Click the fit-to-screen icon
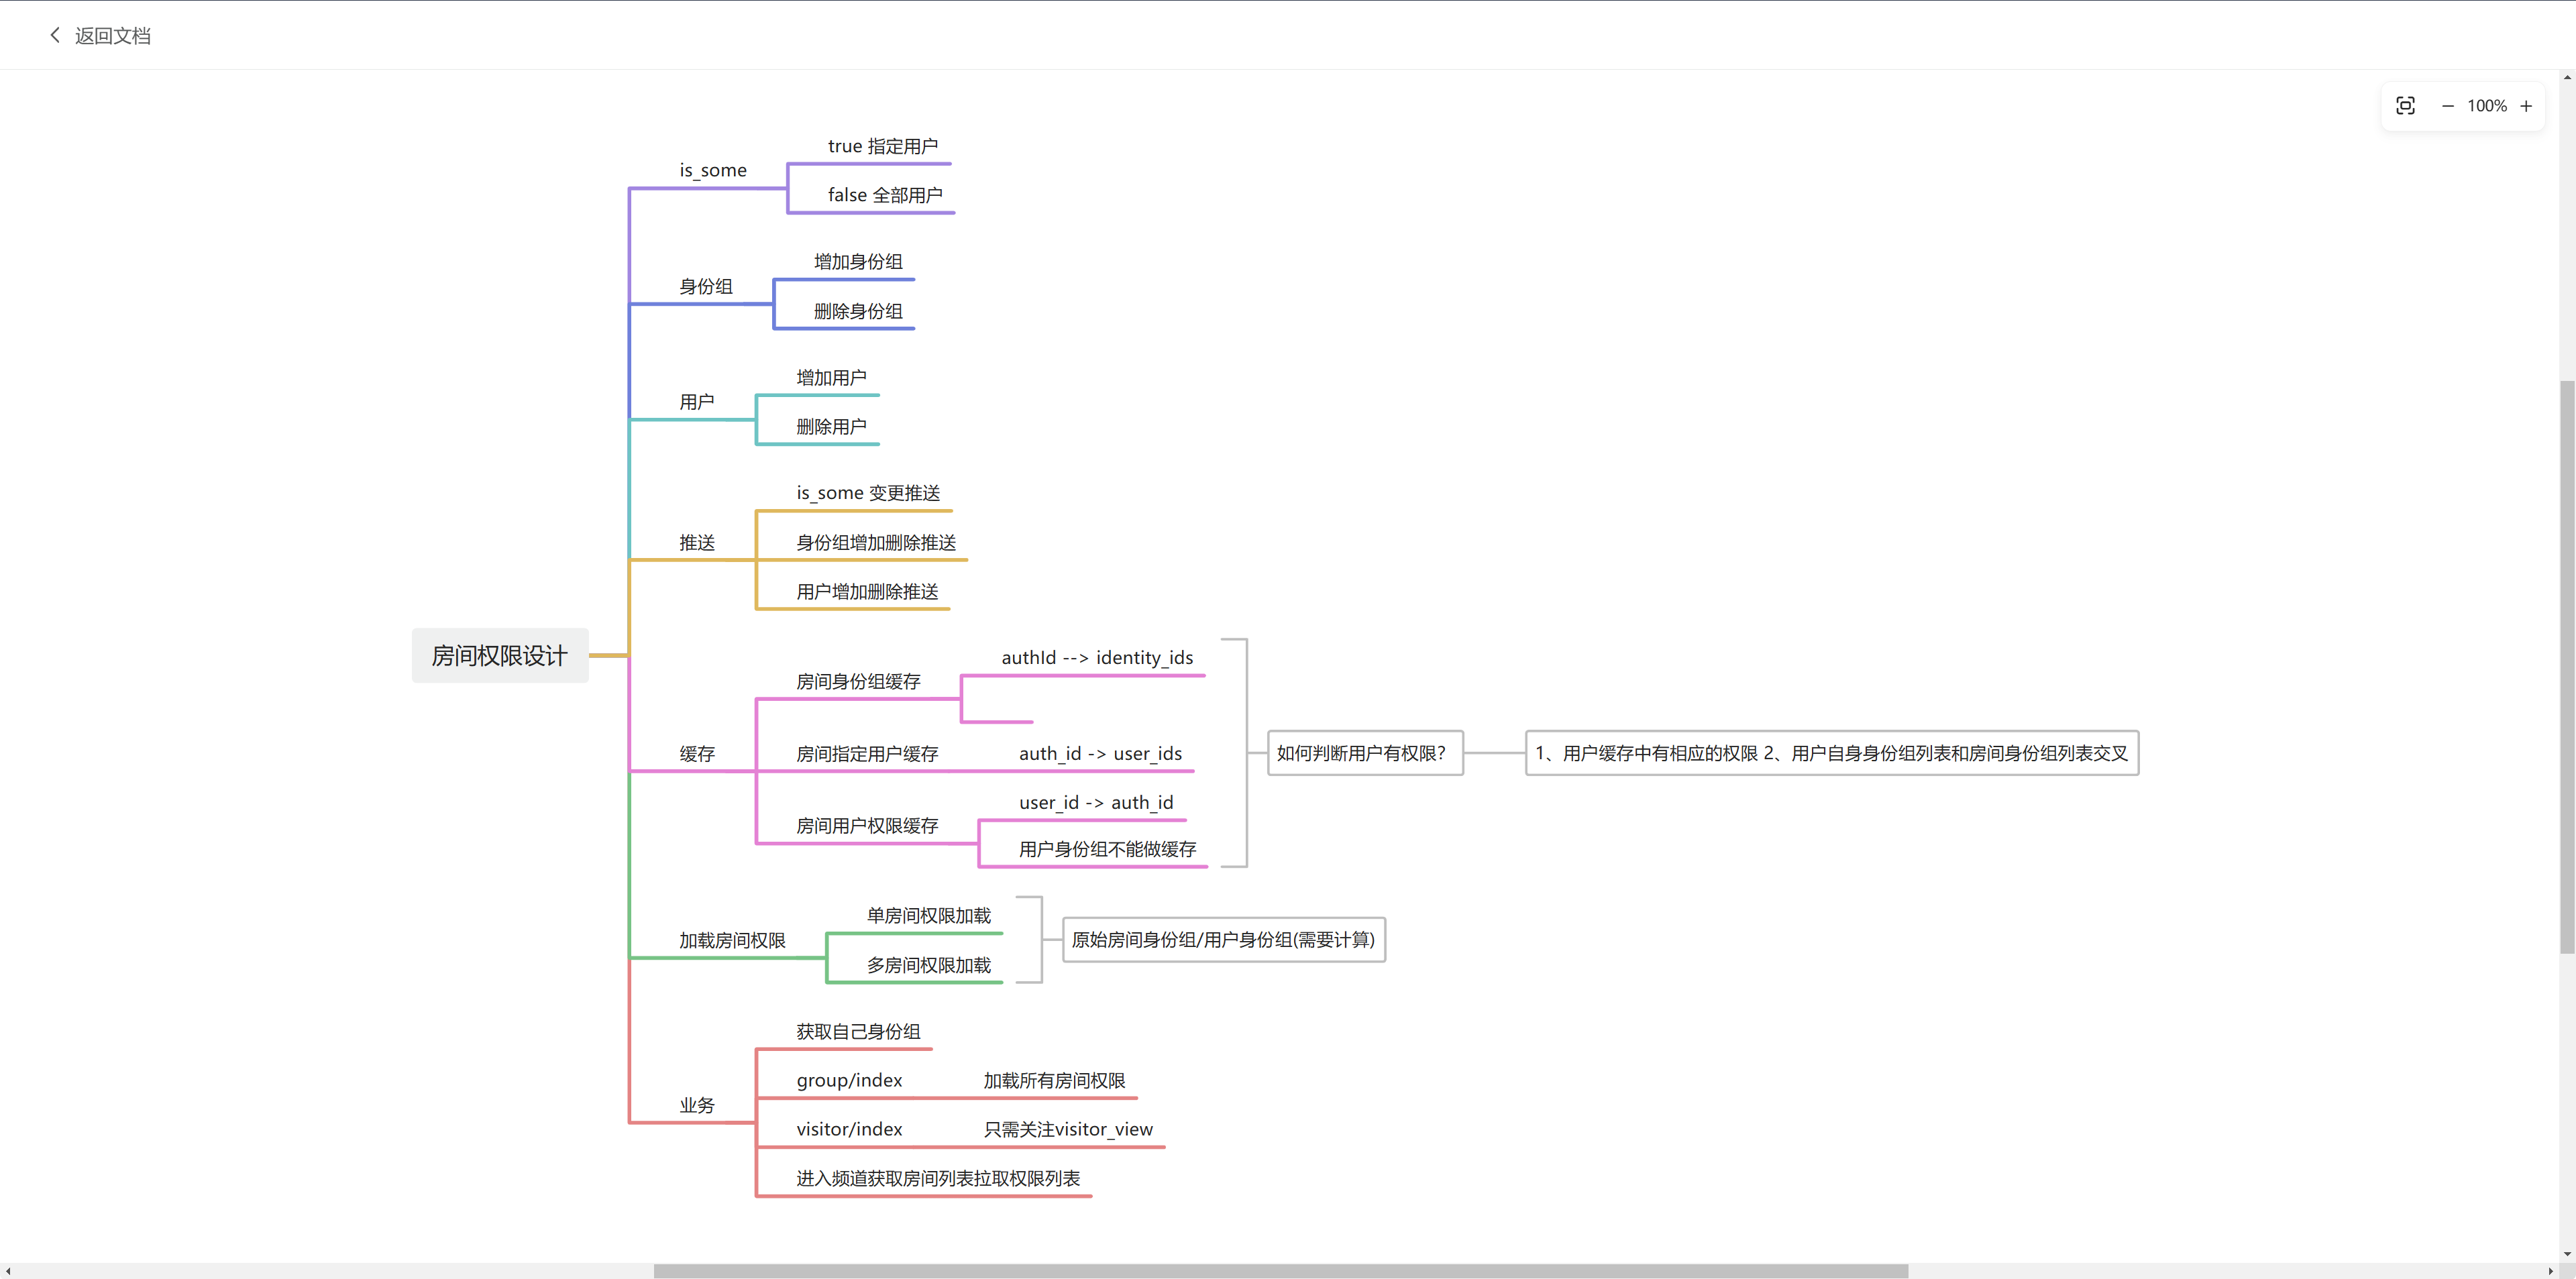 pos(2405,106)
